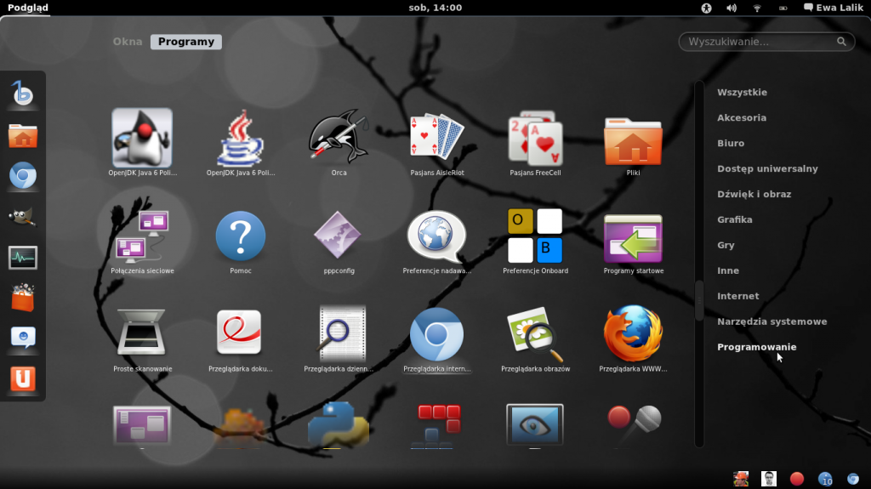
Task: Launch Pasjans FreeCell
Action: (x=536, y=138)
